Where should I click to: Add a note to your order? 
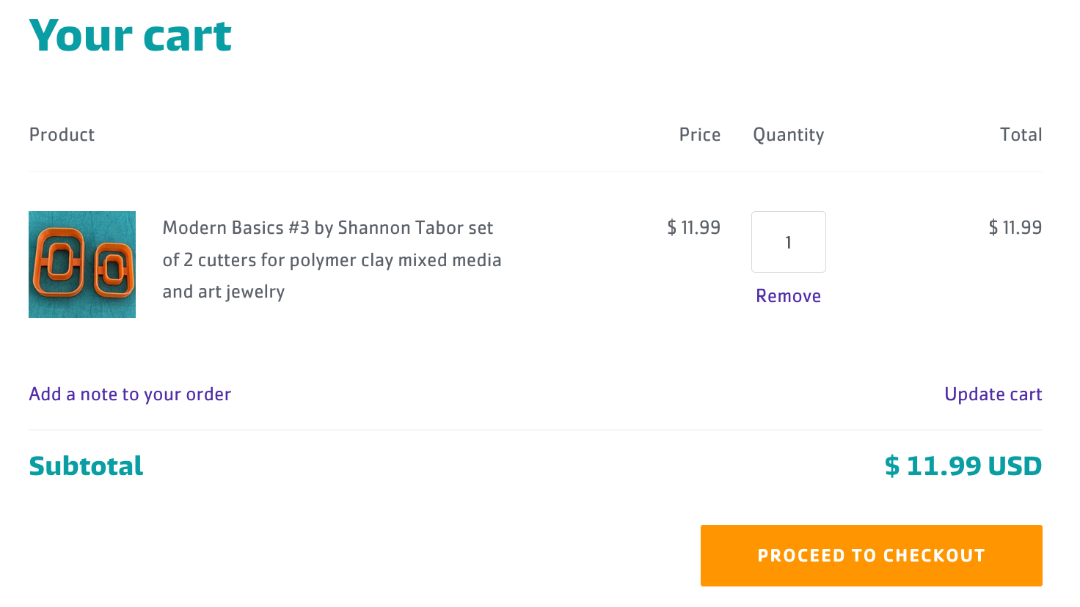(x=130, y=394)
